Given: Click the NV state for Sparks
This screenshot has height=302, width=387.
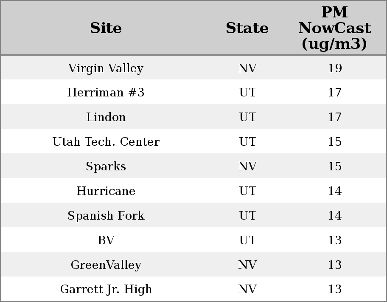Looking at the screenshot, I should pyautogui.click(x=247, y=166).
